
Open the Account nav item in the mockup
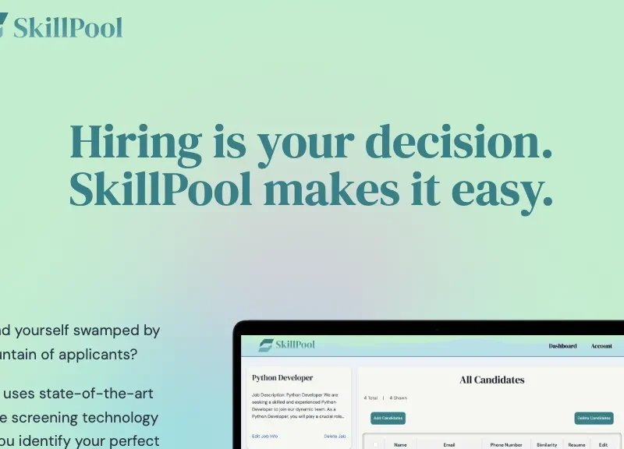601,346
